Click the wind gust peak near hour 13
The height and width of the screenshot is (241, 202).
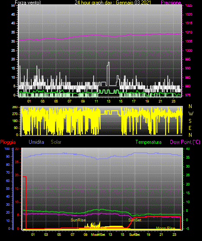click(x=109, y=63)
